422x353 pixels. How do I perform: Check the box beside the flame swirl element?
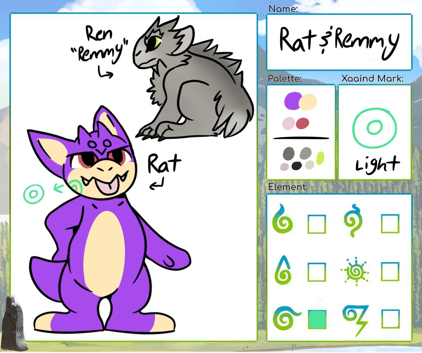pyautogui.click(x=317, y=224)
